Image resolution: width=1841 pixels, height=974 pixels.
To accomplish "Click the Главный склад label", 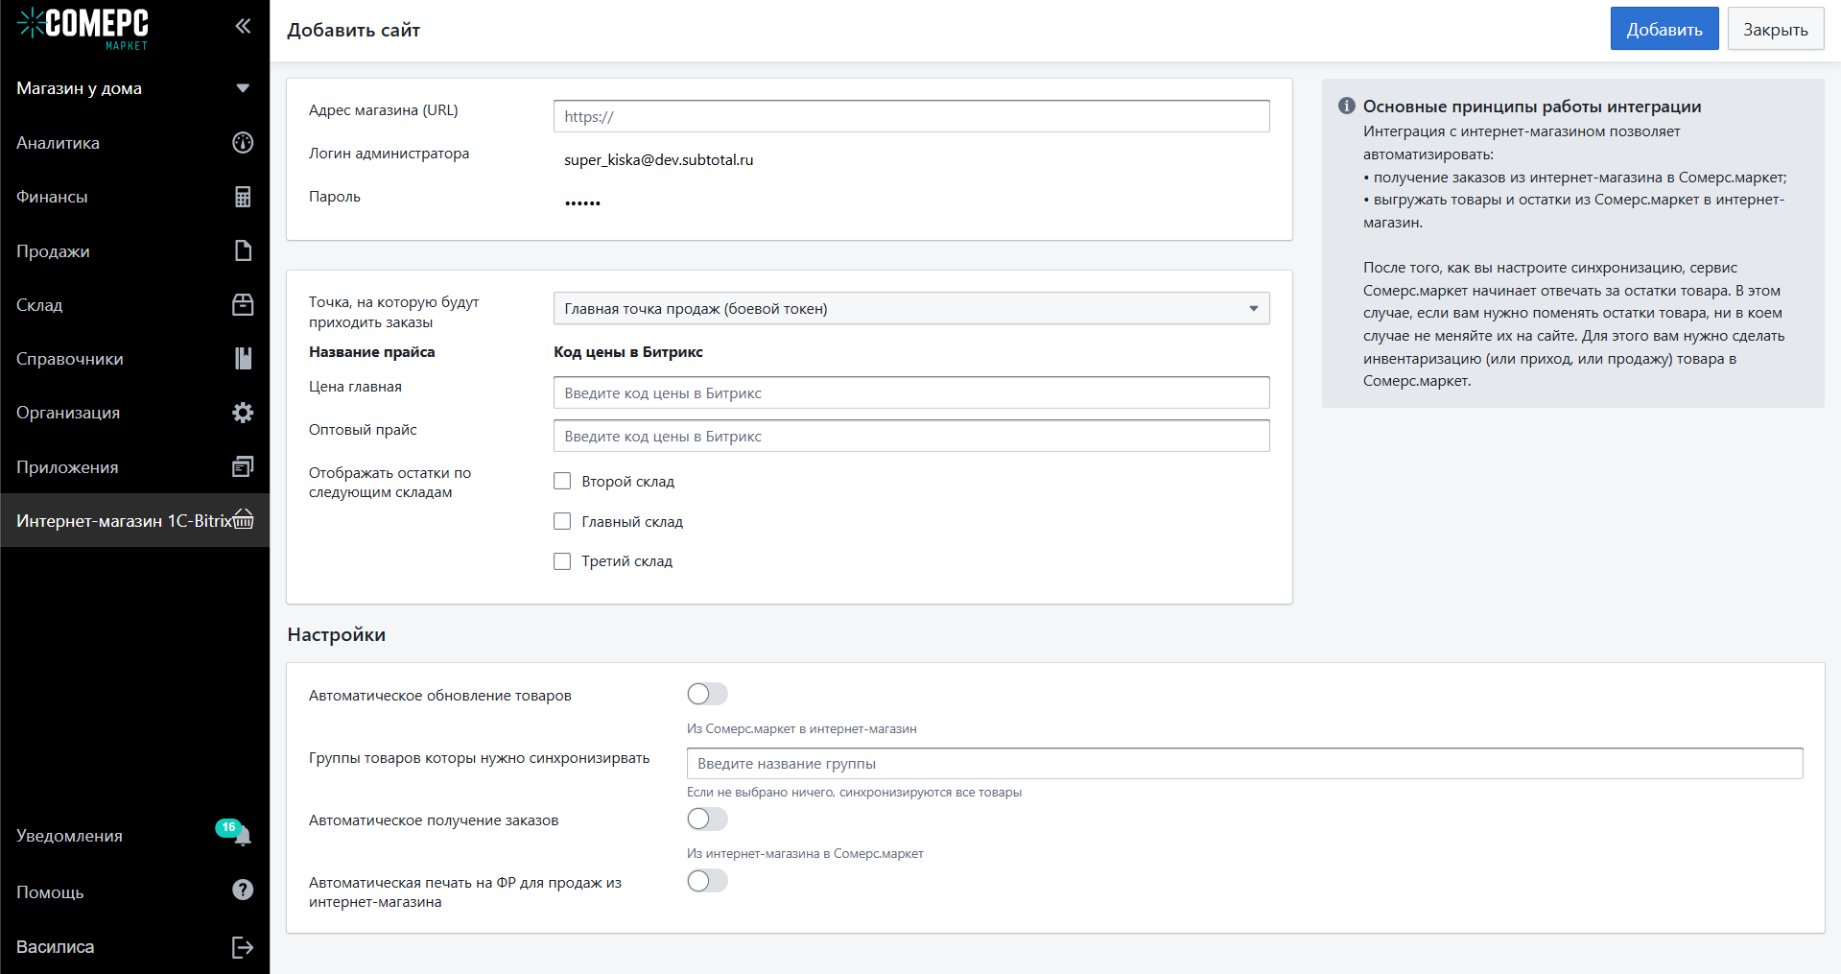I will click(632, 521).
